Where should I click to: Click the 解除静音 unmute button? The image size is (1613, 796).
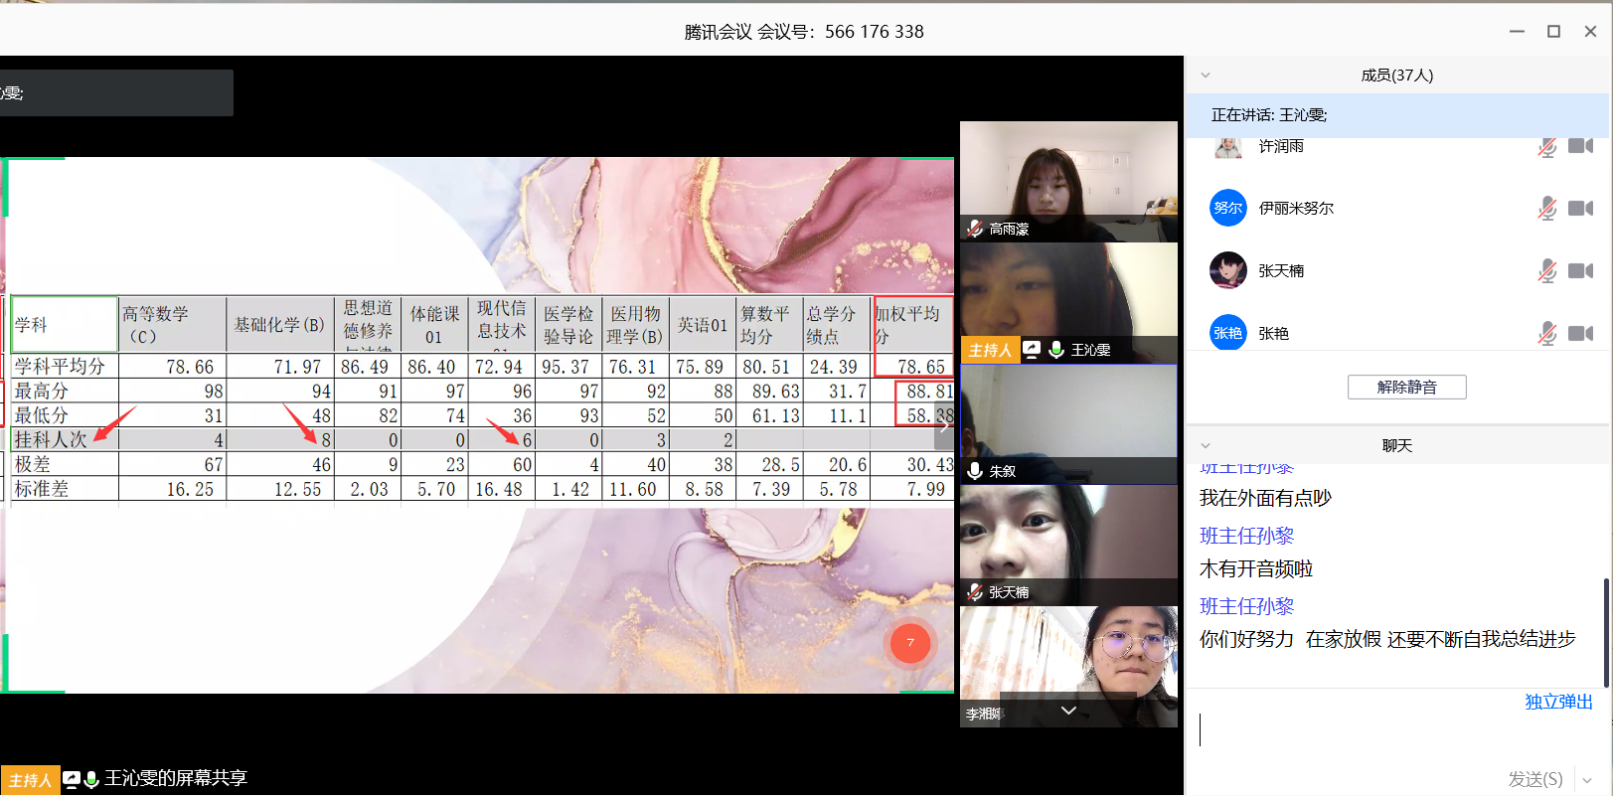point(1406,388)
